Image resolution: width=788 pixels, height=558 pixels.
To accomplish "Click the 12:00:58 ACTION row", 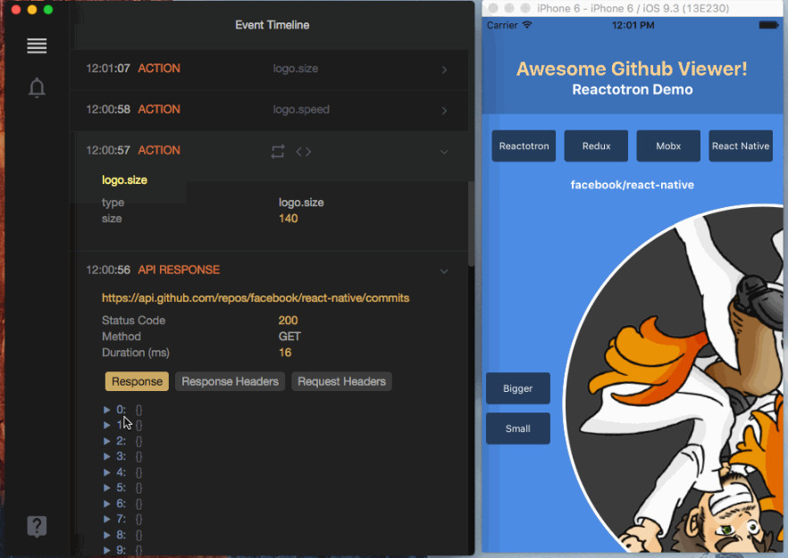I will tap(268, 111).
